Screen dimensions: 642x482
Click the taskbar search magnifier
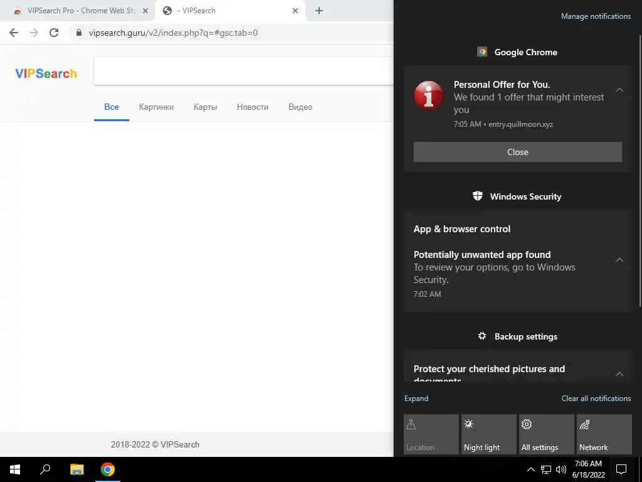click(45, 469)
